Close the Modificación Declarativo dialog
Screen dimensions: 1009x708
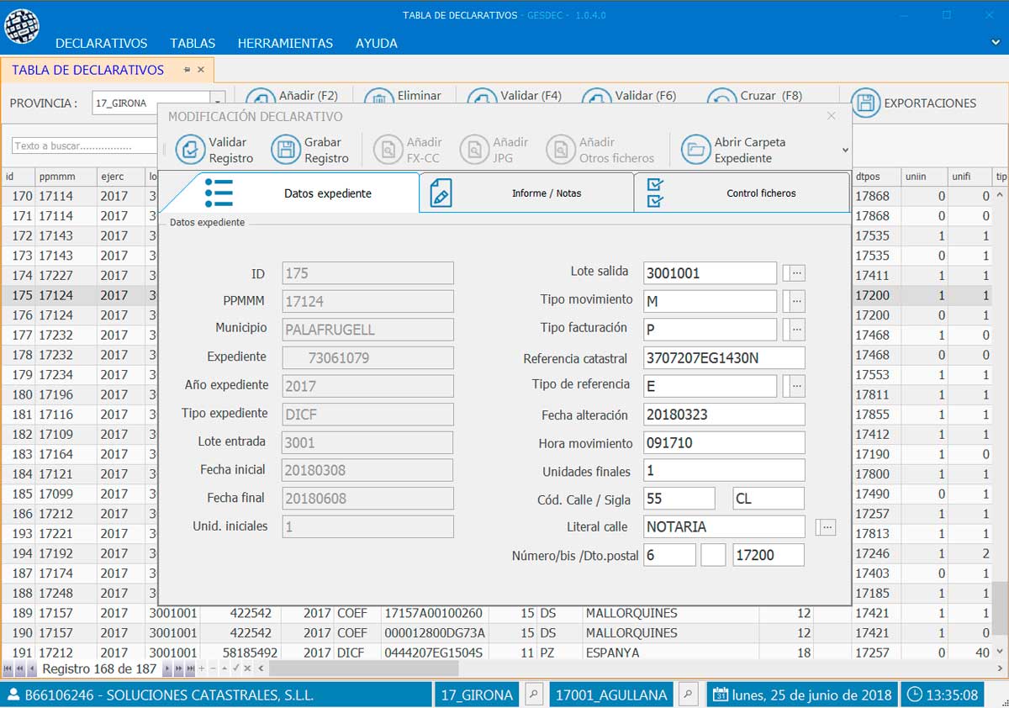click(831, 116)
